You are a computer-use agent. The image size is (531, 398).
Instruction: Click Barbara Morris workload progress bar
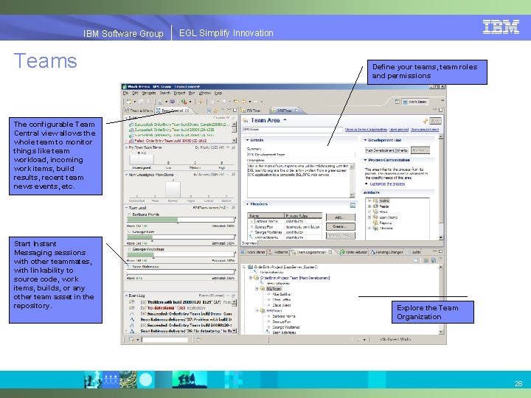(181, 220)
